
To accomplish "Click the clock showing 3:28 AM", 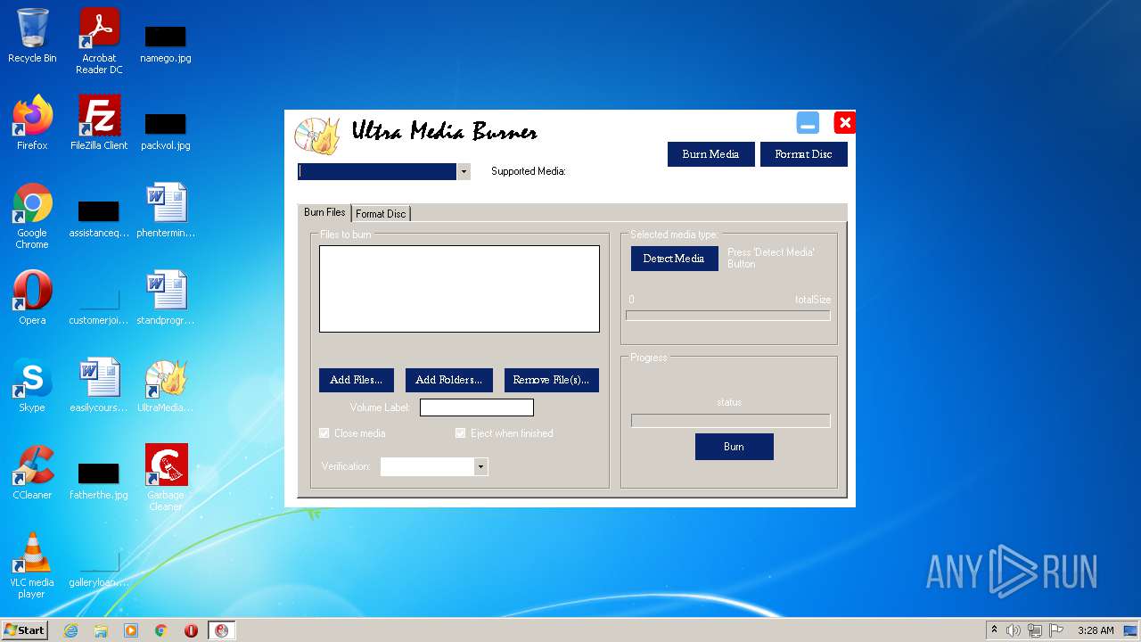I will tap(1096, 630).
